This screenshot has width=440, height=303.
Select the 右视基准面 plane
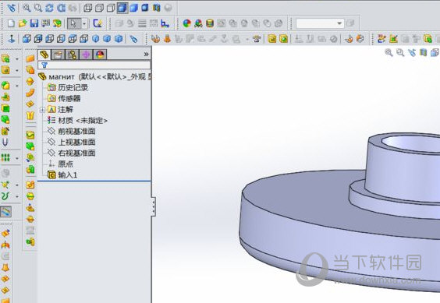[72, 153]
